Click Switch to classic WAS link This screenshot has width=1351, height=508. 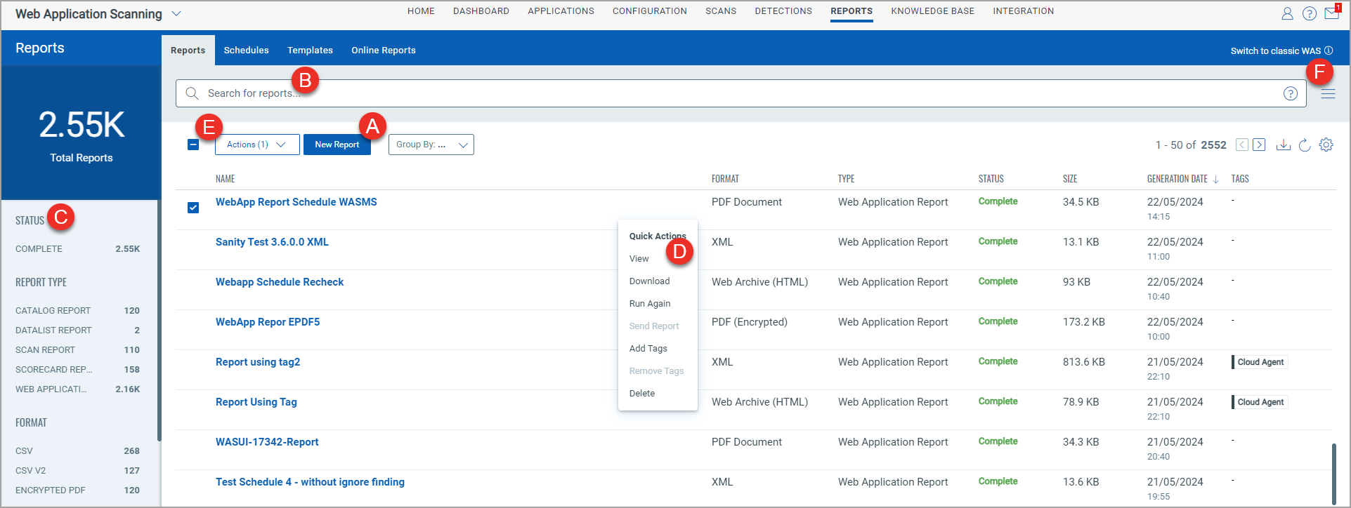[1275, 51]
